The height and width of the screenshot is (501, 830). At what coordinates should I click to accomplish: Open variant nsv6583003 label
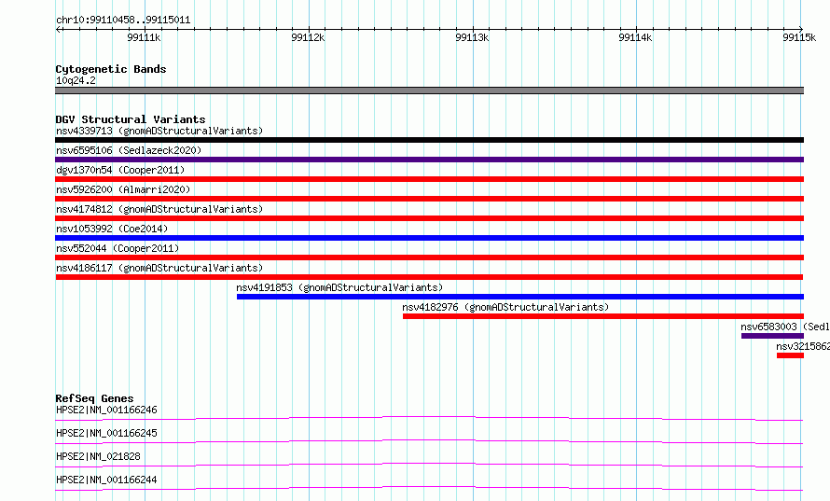[x=785, y=327]
